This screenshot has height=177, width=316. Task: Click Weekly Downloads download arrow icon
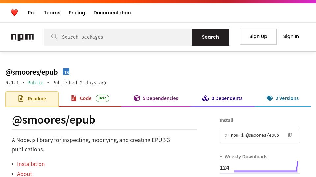click(x=221, y=156)
